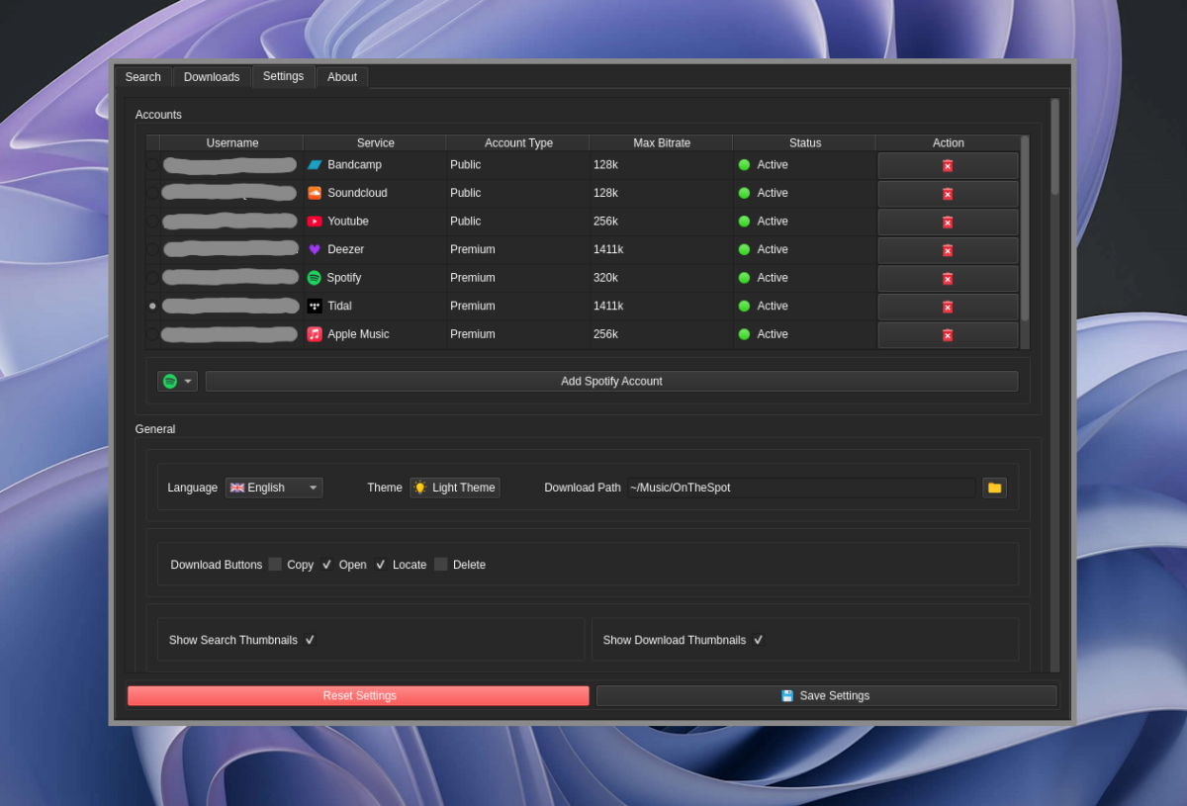
Task: Click the Deezer heart icon
Action: pyautogui.click(x=315, y=249)
